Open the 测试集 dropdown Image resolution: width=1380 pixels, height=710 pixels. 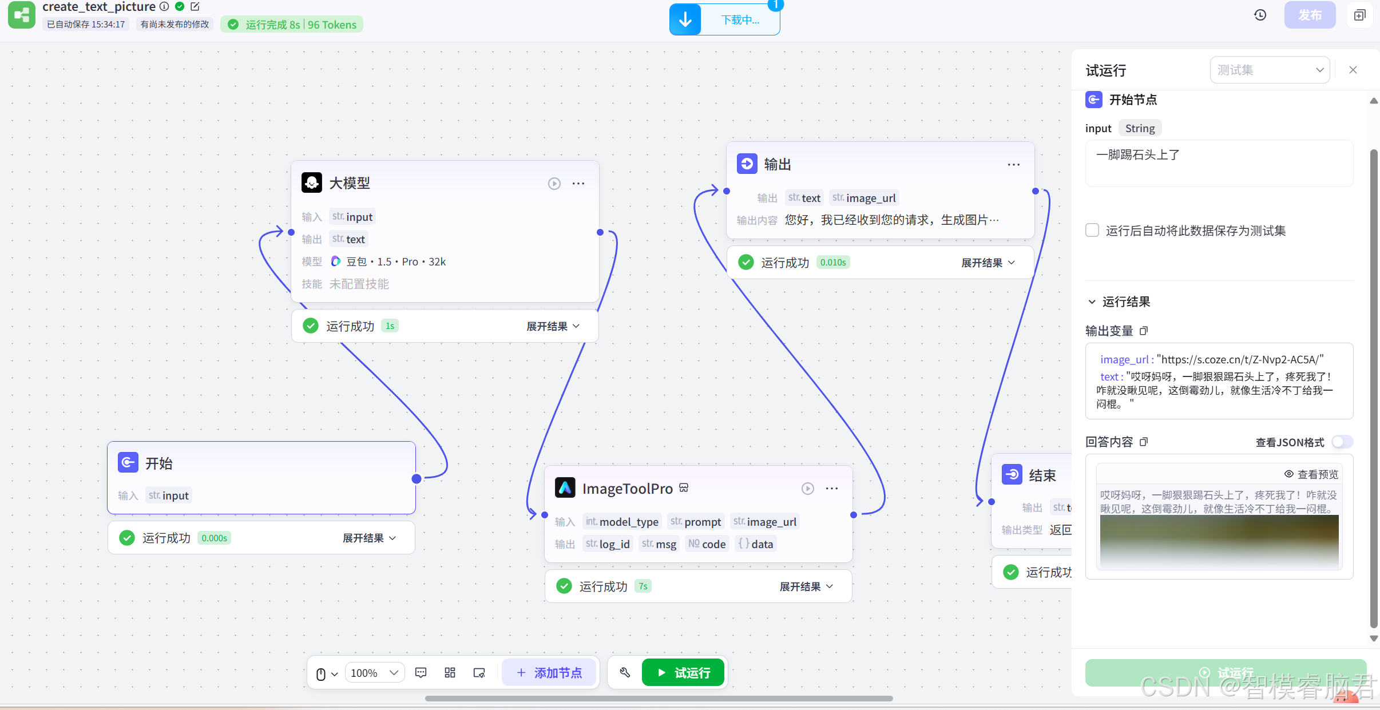tap(1270, 70)
